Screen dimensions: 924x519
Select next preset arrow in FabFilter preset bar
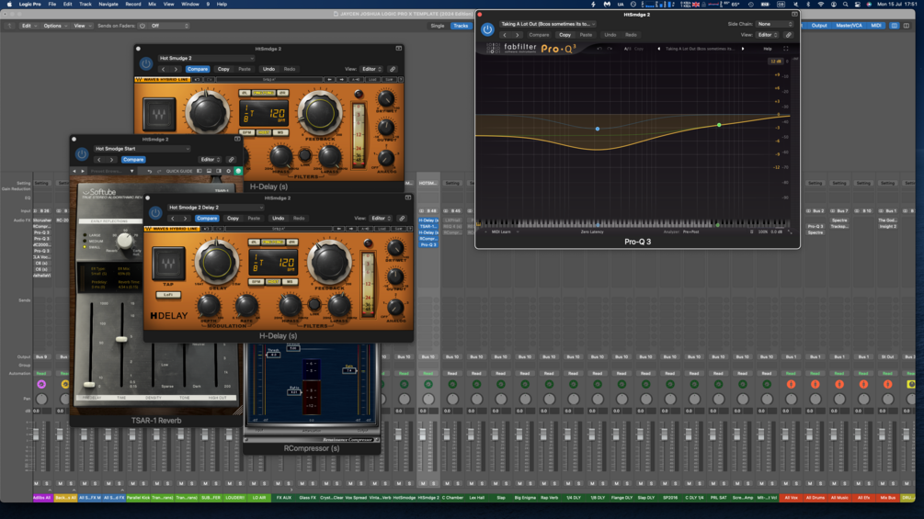pyautogui.click(x=743, y=49)
